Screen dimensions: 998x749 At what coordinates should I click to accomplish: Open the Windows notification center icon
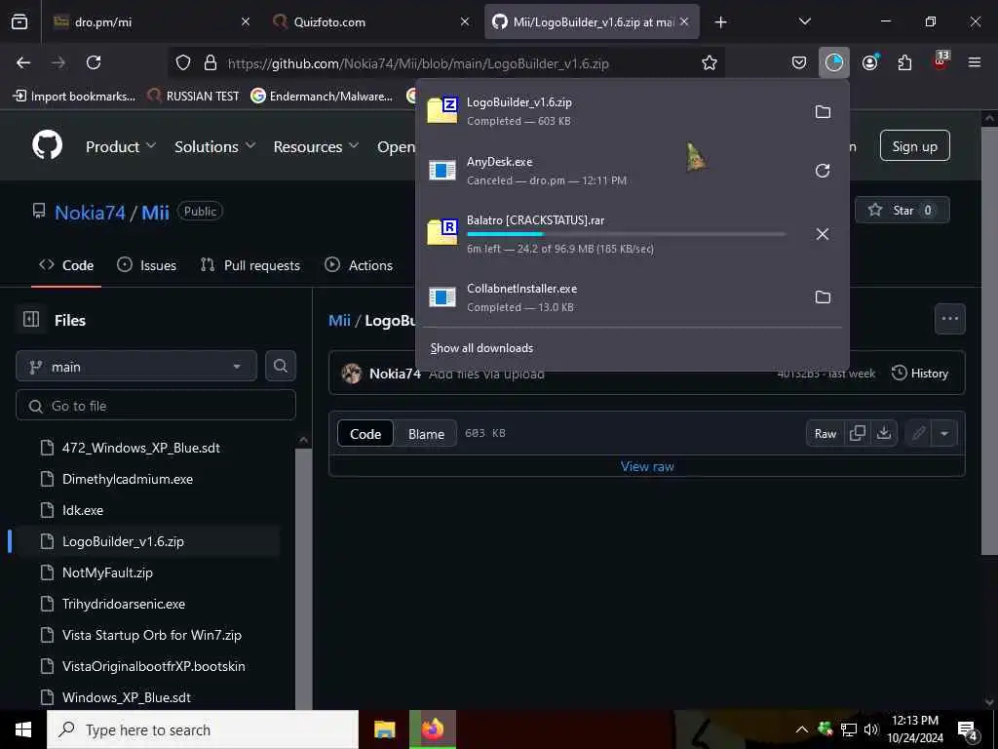[x=968, y=730]
